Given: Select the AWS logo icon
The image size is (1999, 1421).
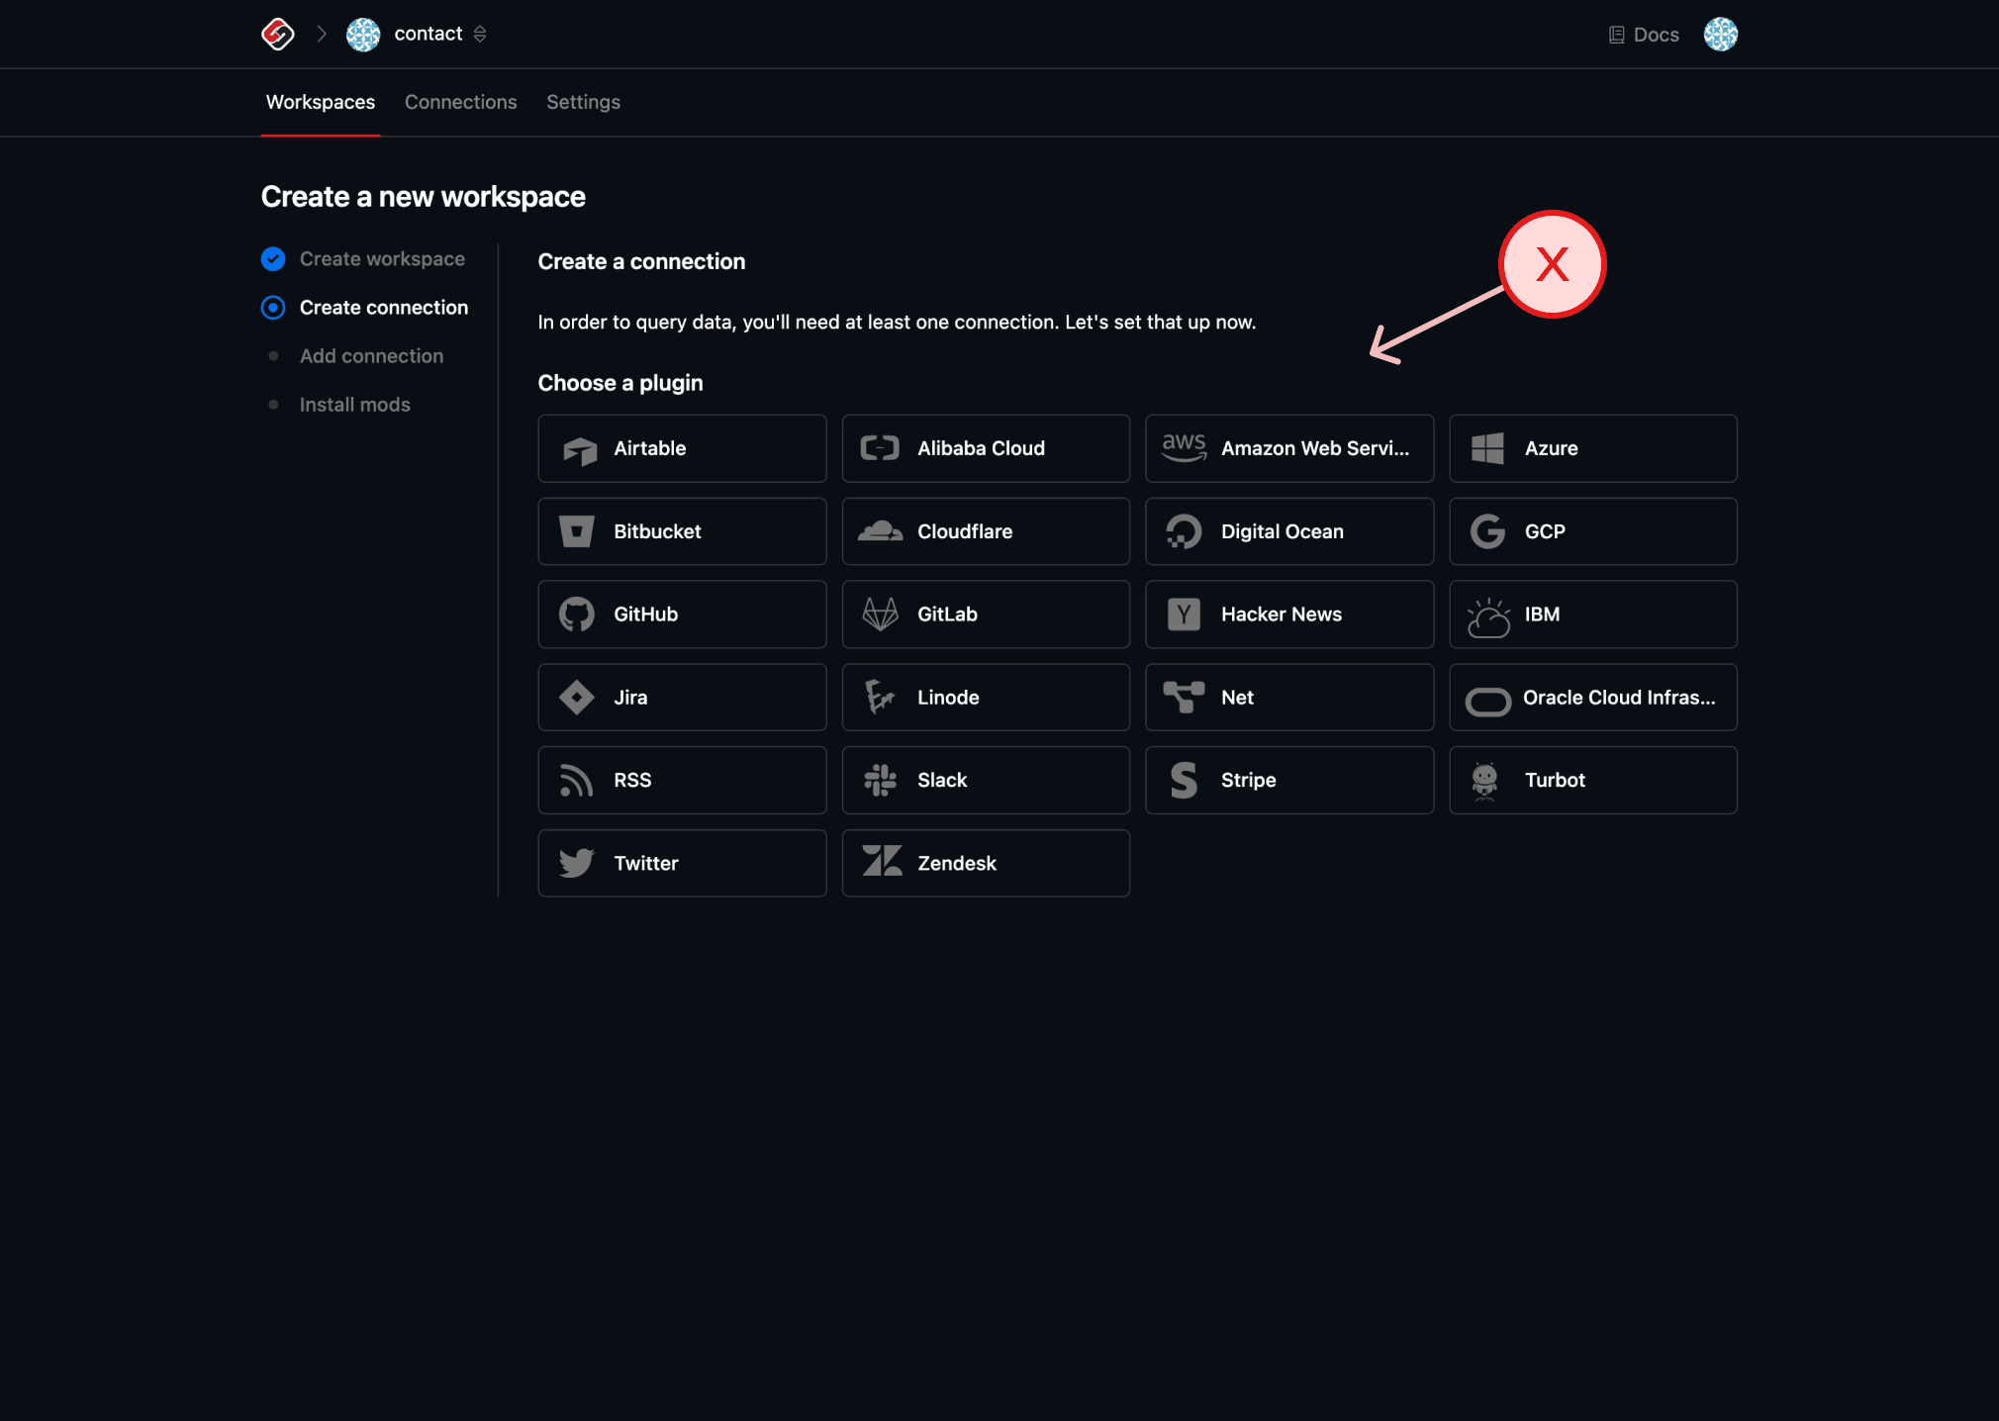Looking at the screenshot, I should click(x=1184, y=448).
